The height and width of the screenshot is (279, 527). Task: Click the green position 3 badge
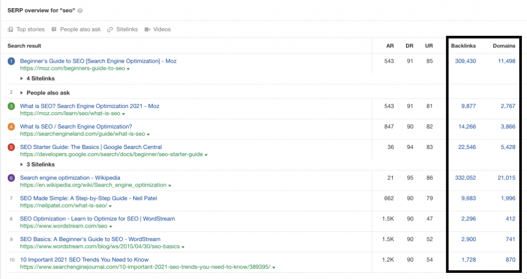click(x=11, y=106)
